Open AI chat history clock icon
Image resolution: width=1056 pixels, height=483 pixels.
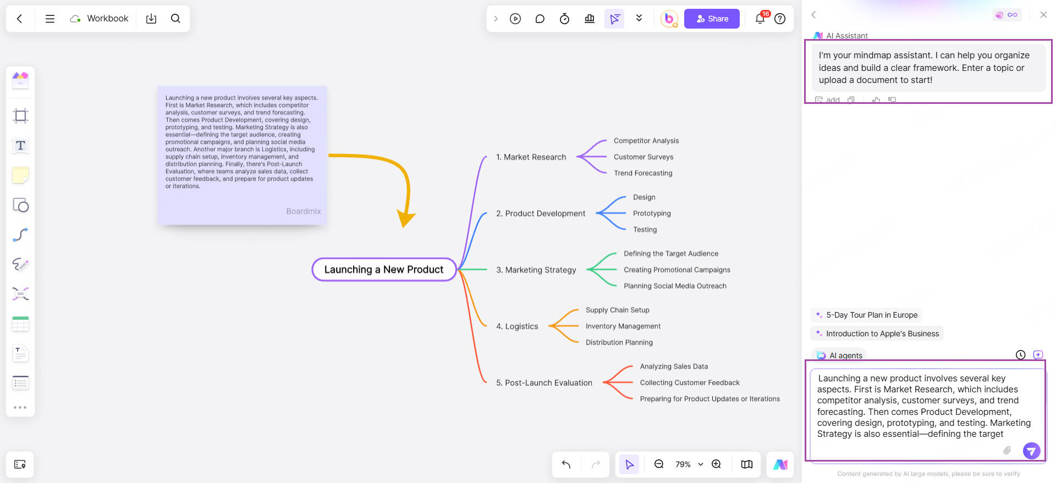point(1020,355)
